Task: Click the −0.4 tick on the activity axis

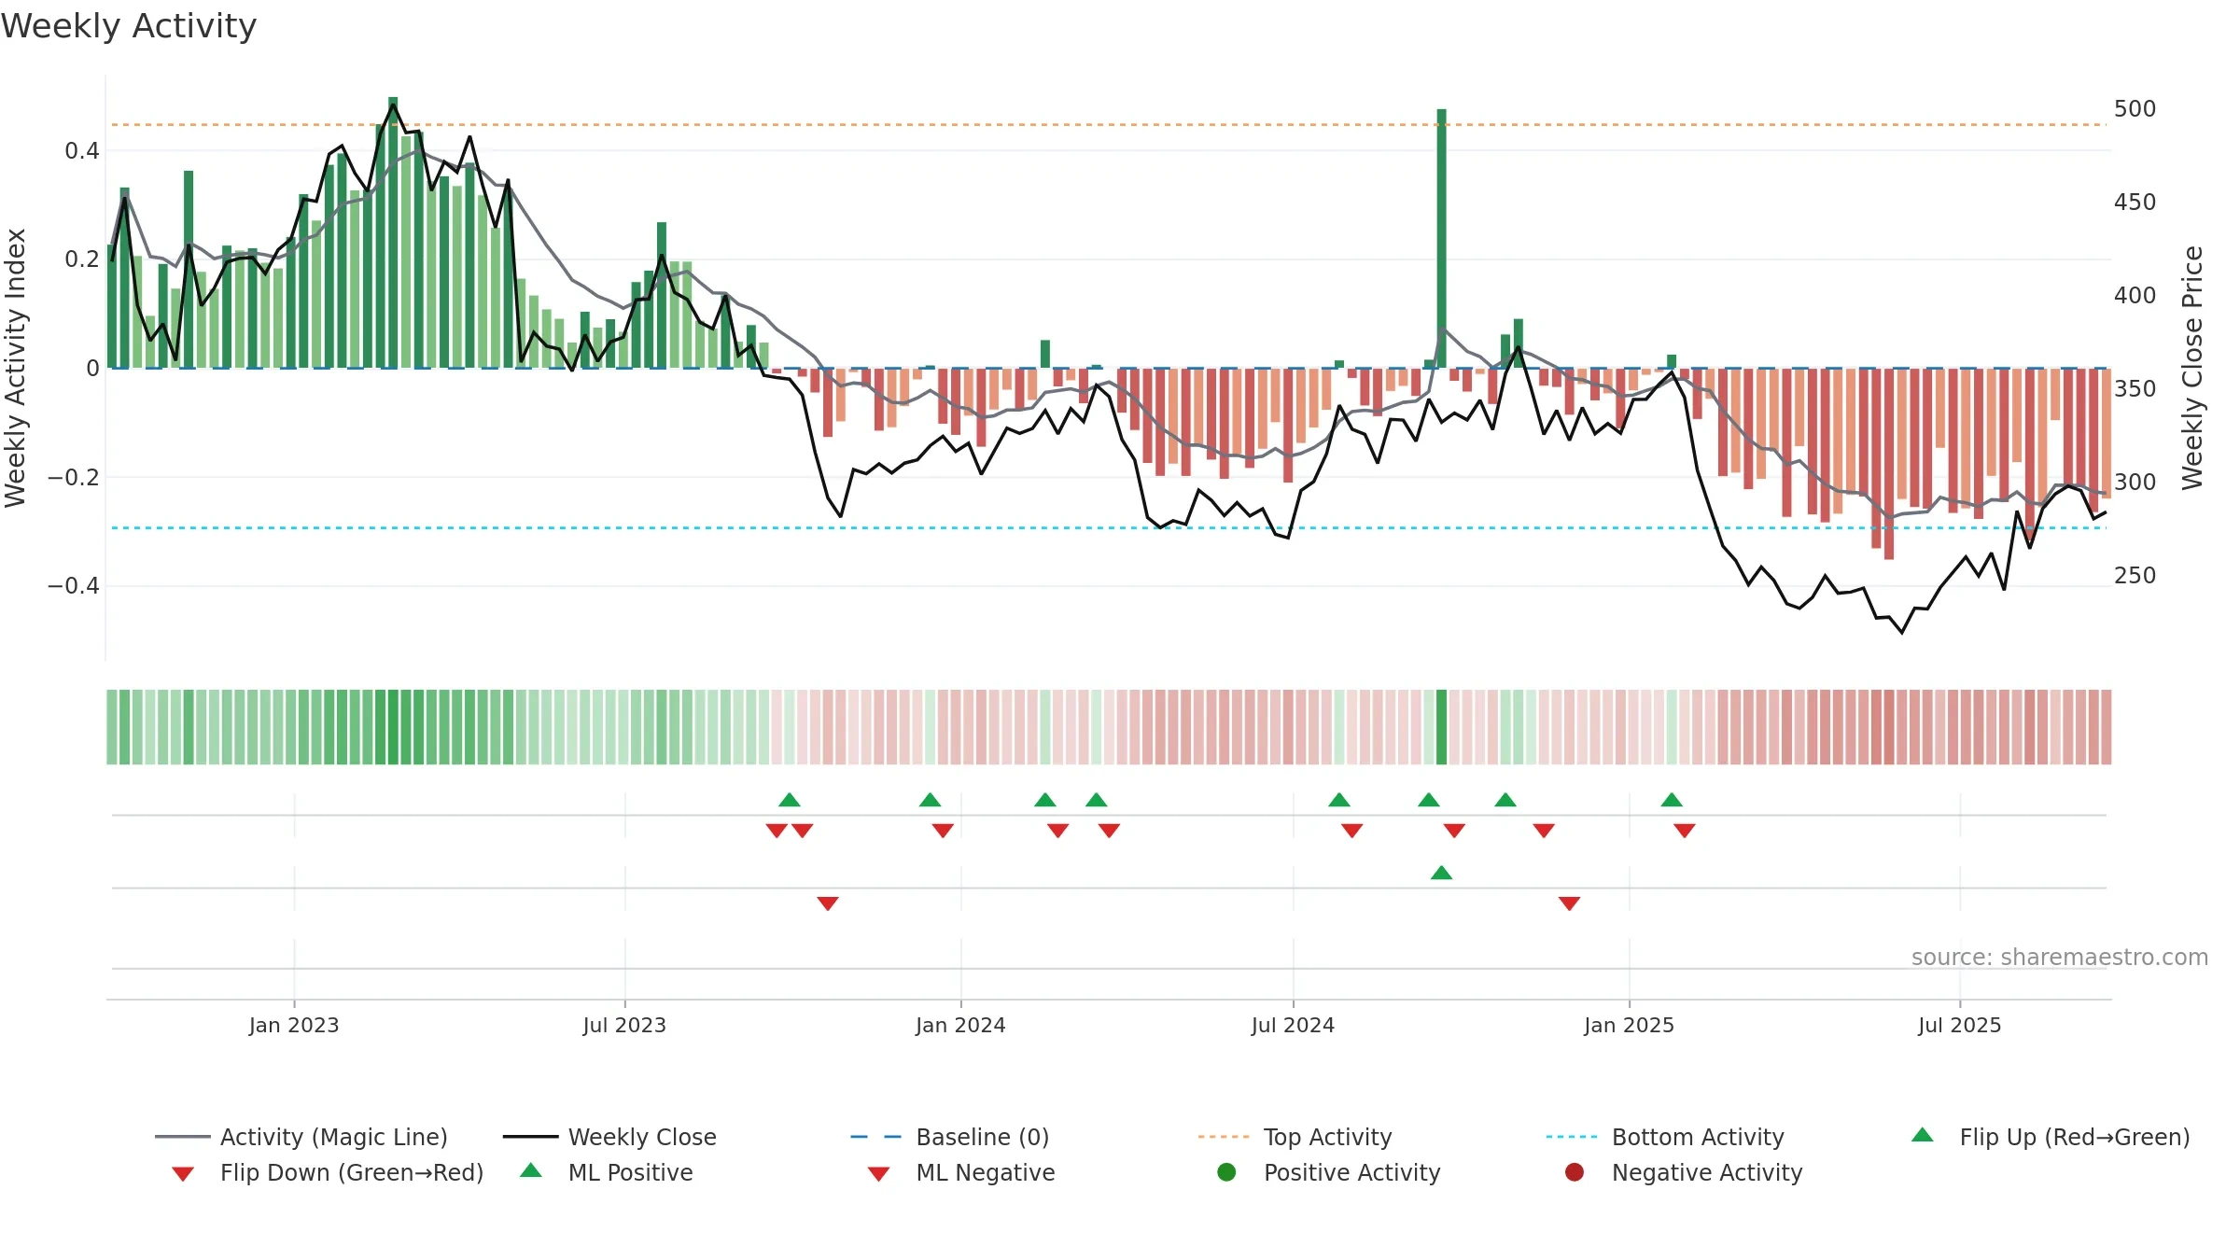Action: click(x=74, y=586)
